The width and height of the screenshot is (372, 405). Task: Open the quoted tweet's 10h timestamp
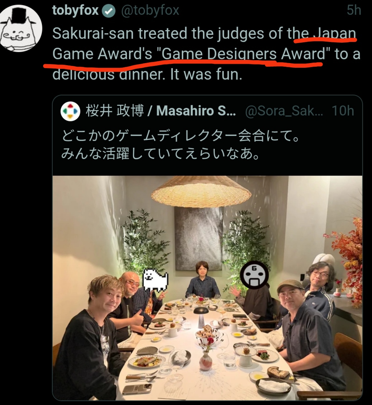coord(343,111)
